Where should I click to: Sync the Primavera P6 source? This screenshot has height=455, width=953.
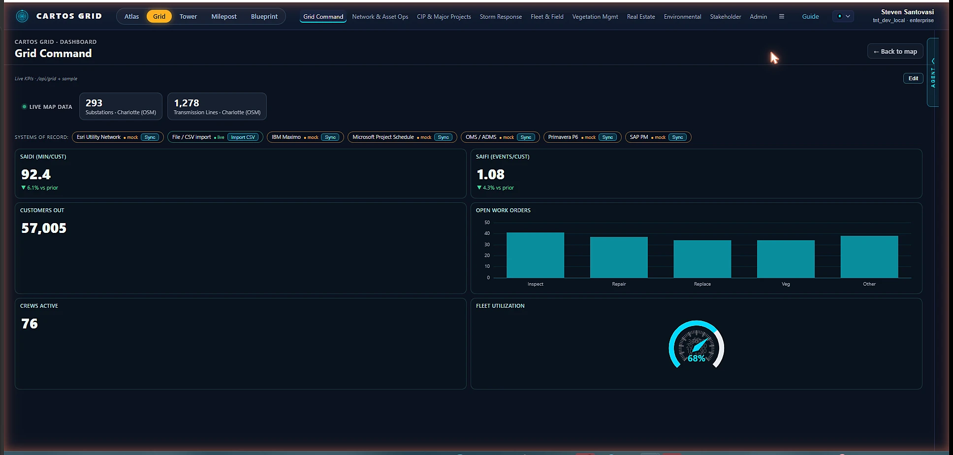click(x=607, y=137)
